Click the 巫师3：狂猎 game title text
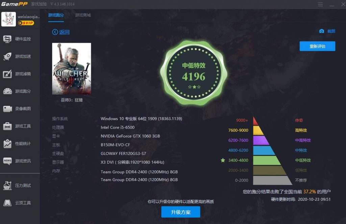This screenshot has width=346, height=224. coord(72,100)
